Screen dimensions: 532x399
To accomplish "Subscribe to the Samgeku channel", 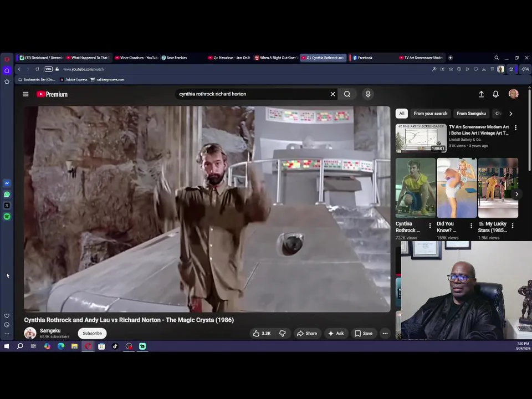I will pyautogui.click(x=93, y=333).
